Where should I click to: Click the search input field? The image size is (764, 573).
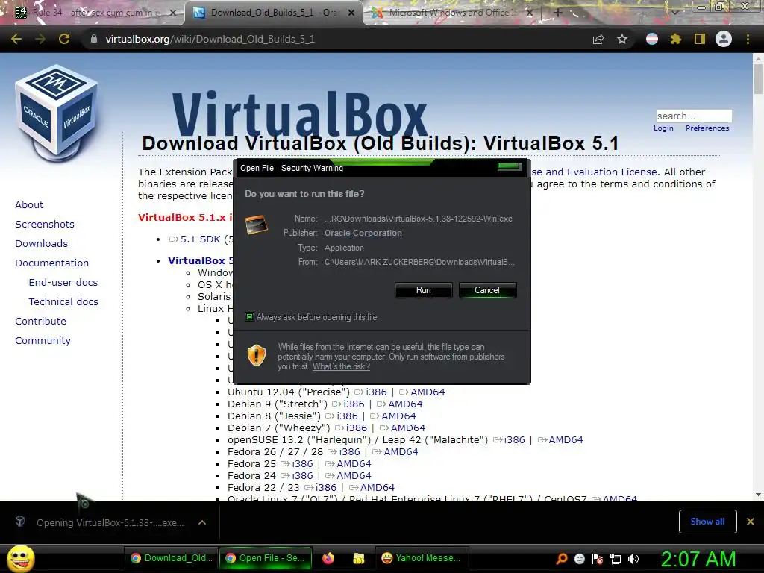click(694, 116)
